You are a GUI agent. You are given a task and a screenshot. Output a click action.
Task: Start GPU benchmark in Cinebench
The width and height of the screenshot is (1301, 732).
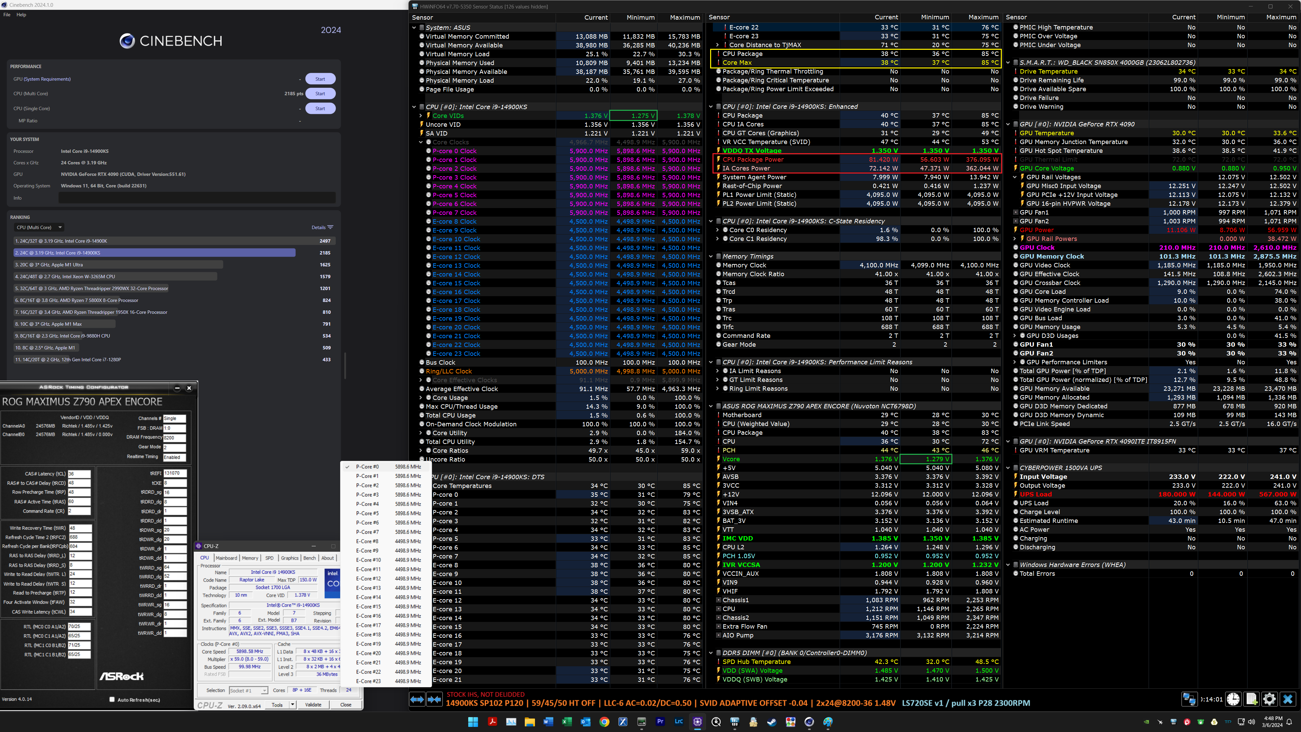click(320, 79)
